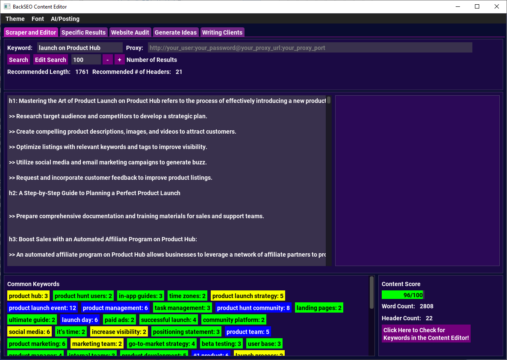Click the empty right-side purple panel

tap(417, 181)
